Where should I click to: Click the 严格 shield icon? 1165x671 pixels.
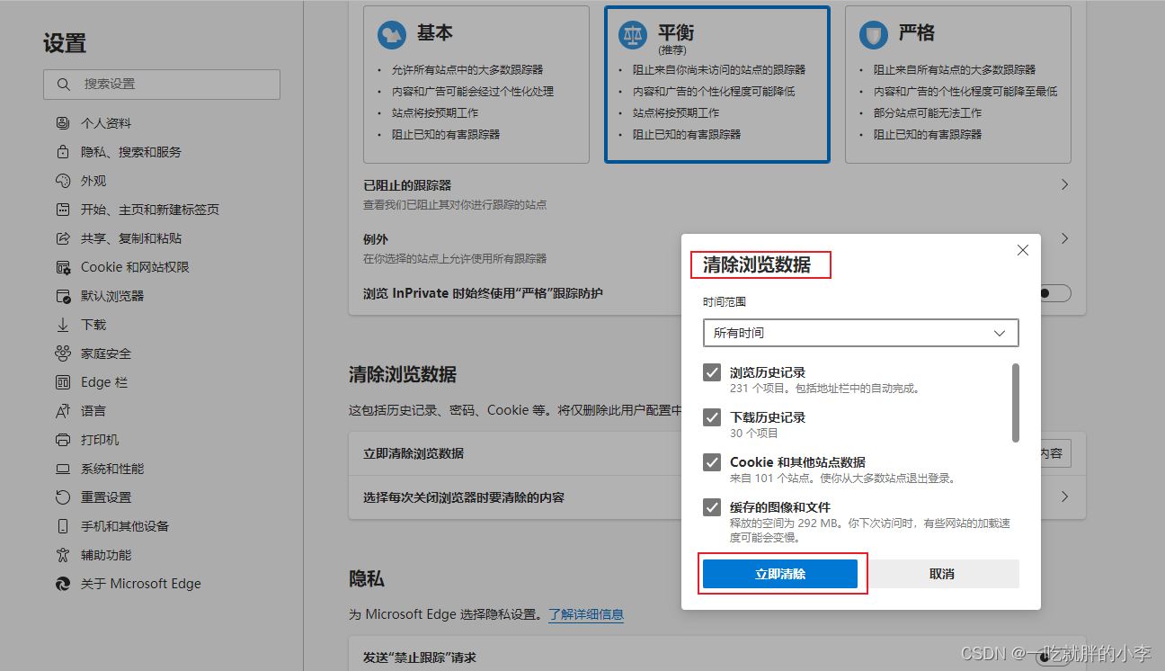(x=874, y=34)
